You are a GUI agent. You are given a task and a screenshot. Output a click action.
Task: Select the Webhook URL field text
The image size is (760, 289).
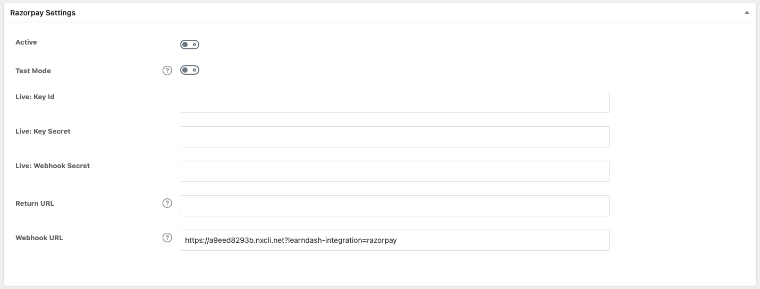coord(395,240)
